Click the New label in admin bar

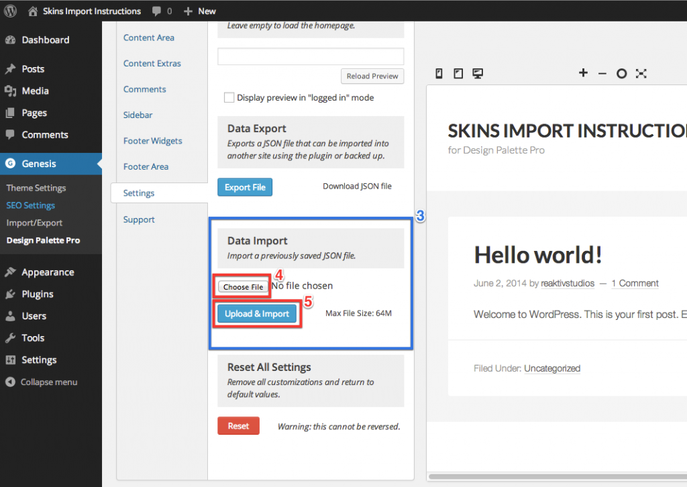pyautogui.click(x=207, y=11)
